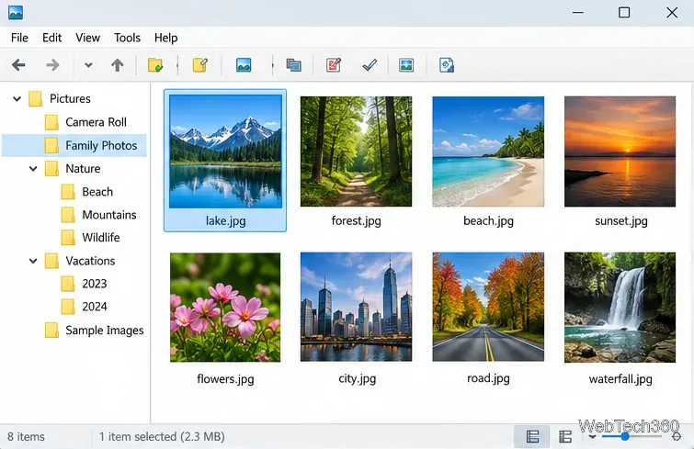Open the Beach subfolder
Viewport: 694px width, 449px height.
point(97,192)
